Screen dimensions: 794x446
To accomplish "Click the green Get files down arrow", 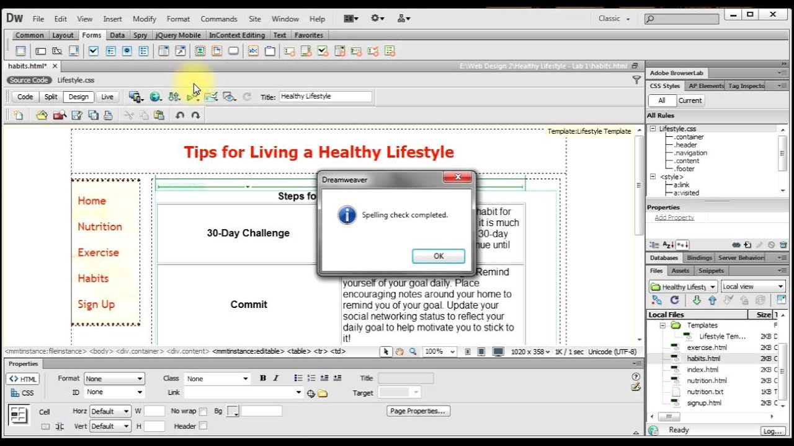I will tap(697, 300).
